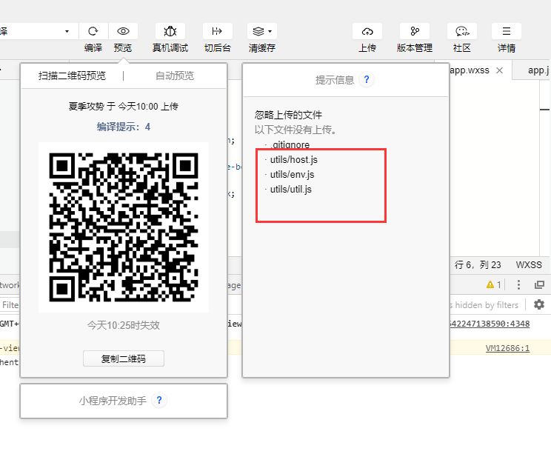Switch to the auto preview tab

[x=175, y=76]
